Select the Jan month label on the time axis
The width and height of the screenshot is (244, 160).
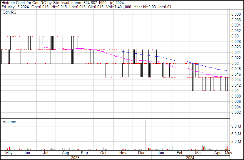coord(161,153)
